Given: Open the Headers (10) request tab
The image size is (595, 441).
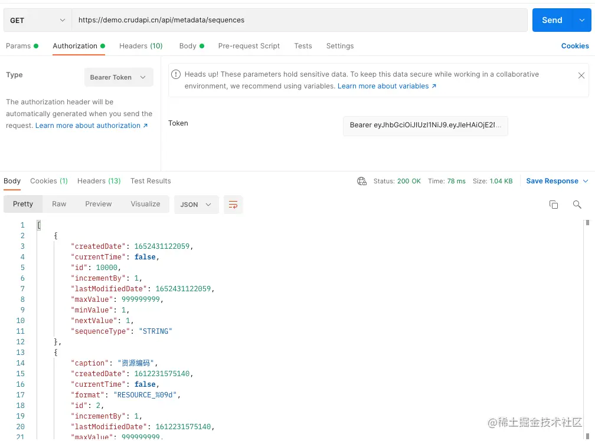Looking at the screenshot, I should coord(140,46).
